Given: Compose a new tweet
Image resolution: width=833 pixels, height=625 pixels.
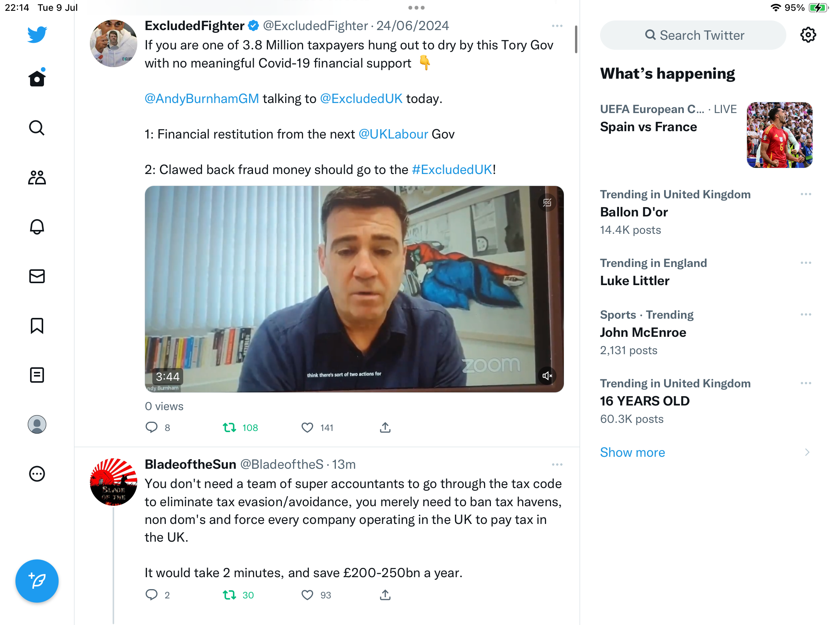Looking at the screenshot, I should coord(37,581).
